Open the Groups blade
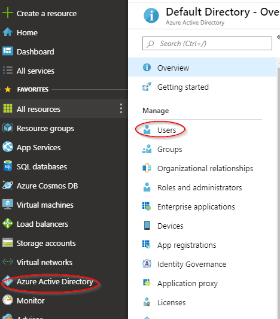280x319 pixels. click(x=170, y=150)
